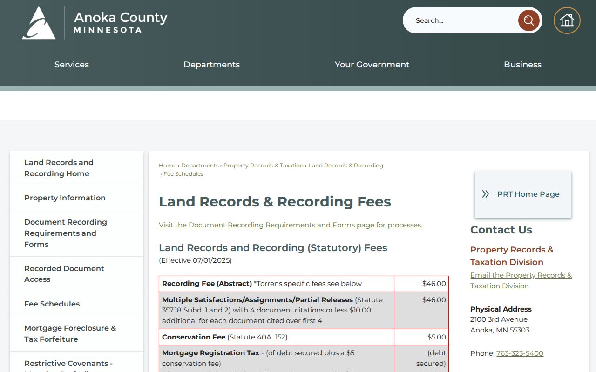Click the Property Records & Taxation Division heading
Viewport: 596px width, 372px height.
tap(512, 256)
